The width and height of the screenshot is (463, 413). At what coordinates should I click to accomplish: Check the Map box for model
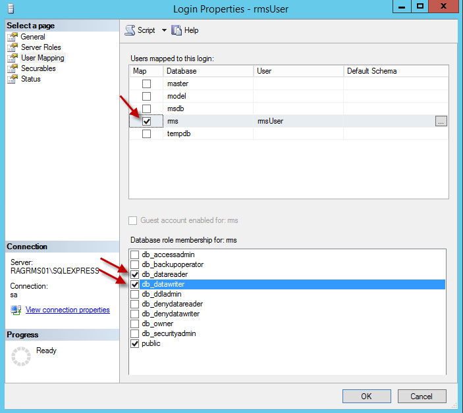146,96
